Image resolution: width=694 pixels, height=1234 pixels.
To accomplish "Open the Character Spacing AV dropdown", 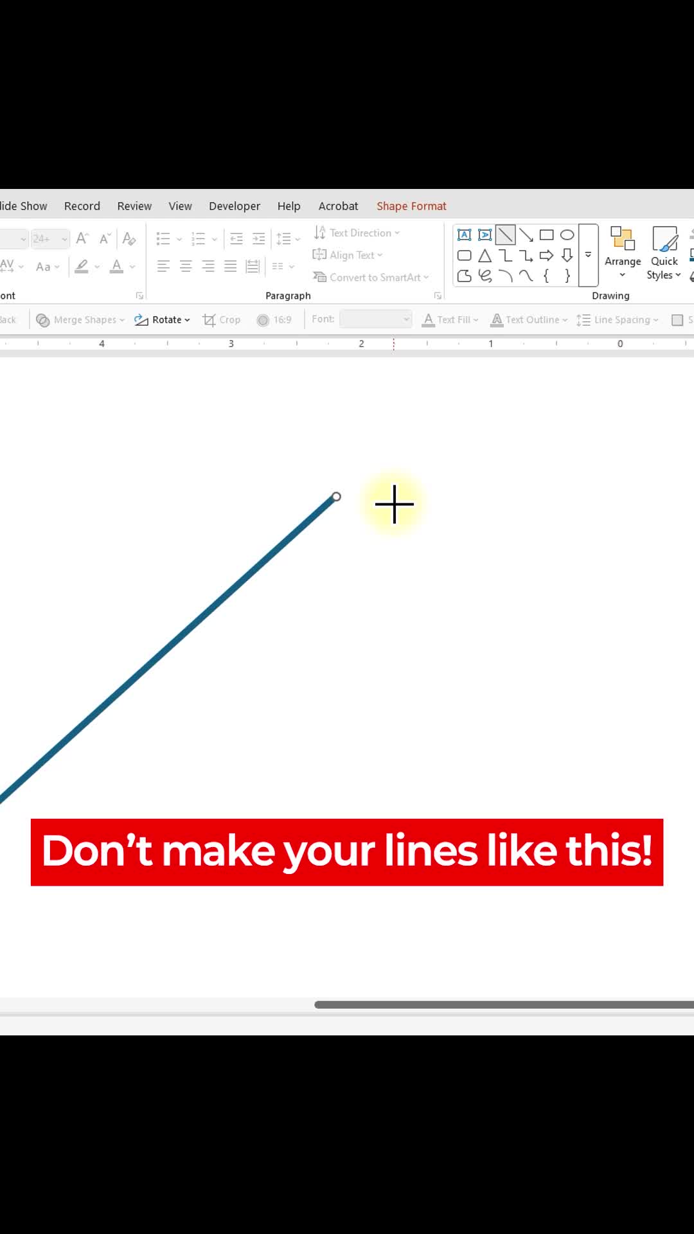I will click(12, 266).
